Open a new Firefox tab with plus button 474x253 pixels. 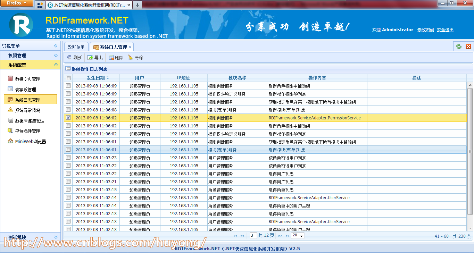tap(138, 5)
